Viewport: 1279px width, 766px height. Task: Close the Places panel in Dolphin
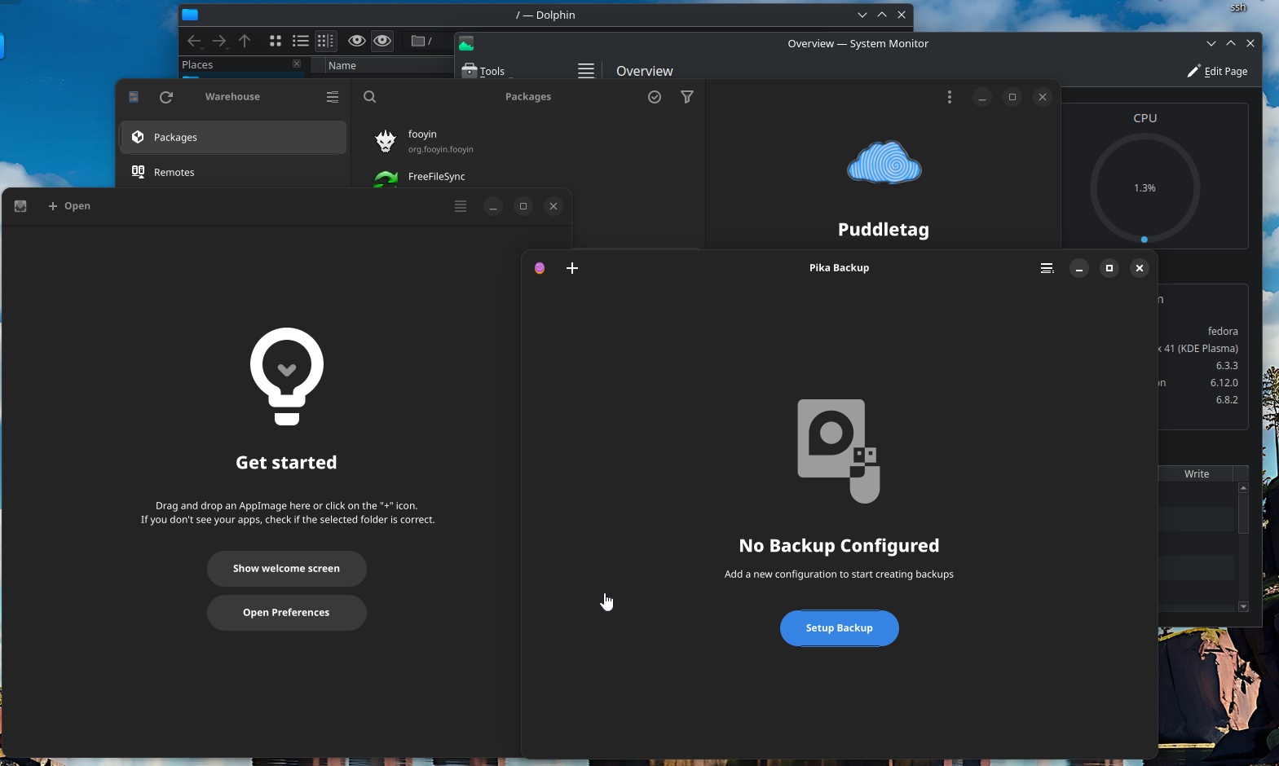pos(297,64)
